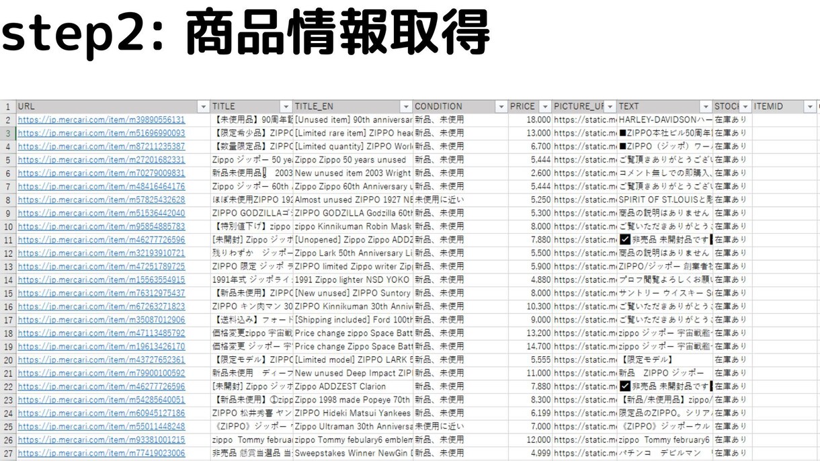
Task: Select the price cell 14,700
Action: pos(530,347)
